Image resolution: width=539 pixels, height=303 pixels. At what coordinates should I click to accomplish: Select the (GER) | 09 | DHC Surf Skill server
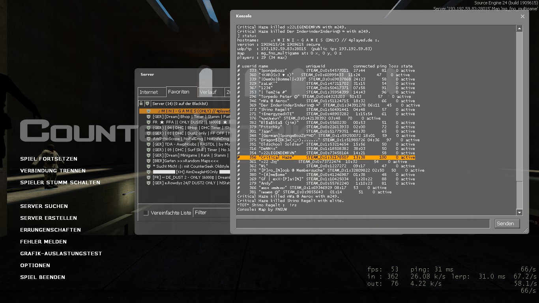coord(185,150)
